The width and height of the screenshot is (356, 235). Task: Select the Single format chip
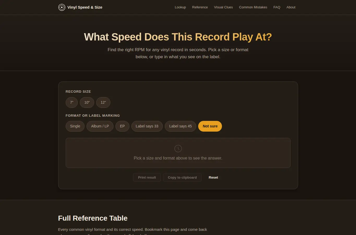tap(75, 126)
